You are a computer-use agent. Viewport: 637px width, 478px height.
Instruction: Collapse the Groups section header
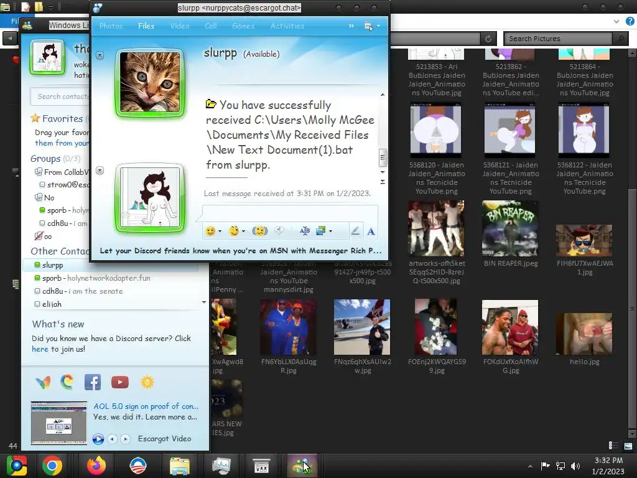(x=55, y=159)
